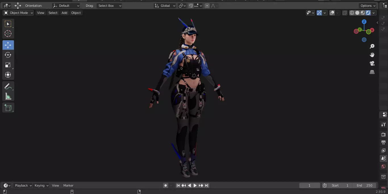Click the Z axis on navigation gizmo

(x=364, y=22)
